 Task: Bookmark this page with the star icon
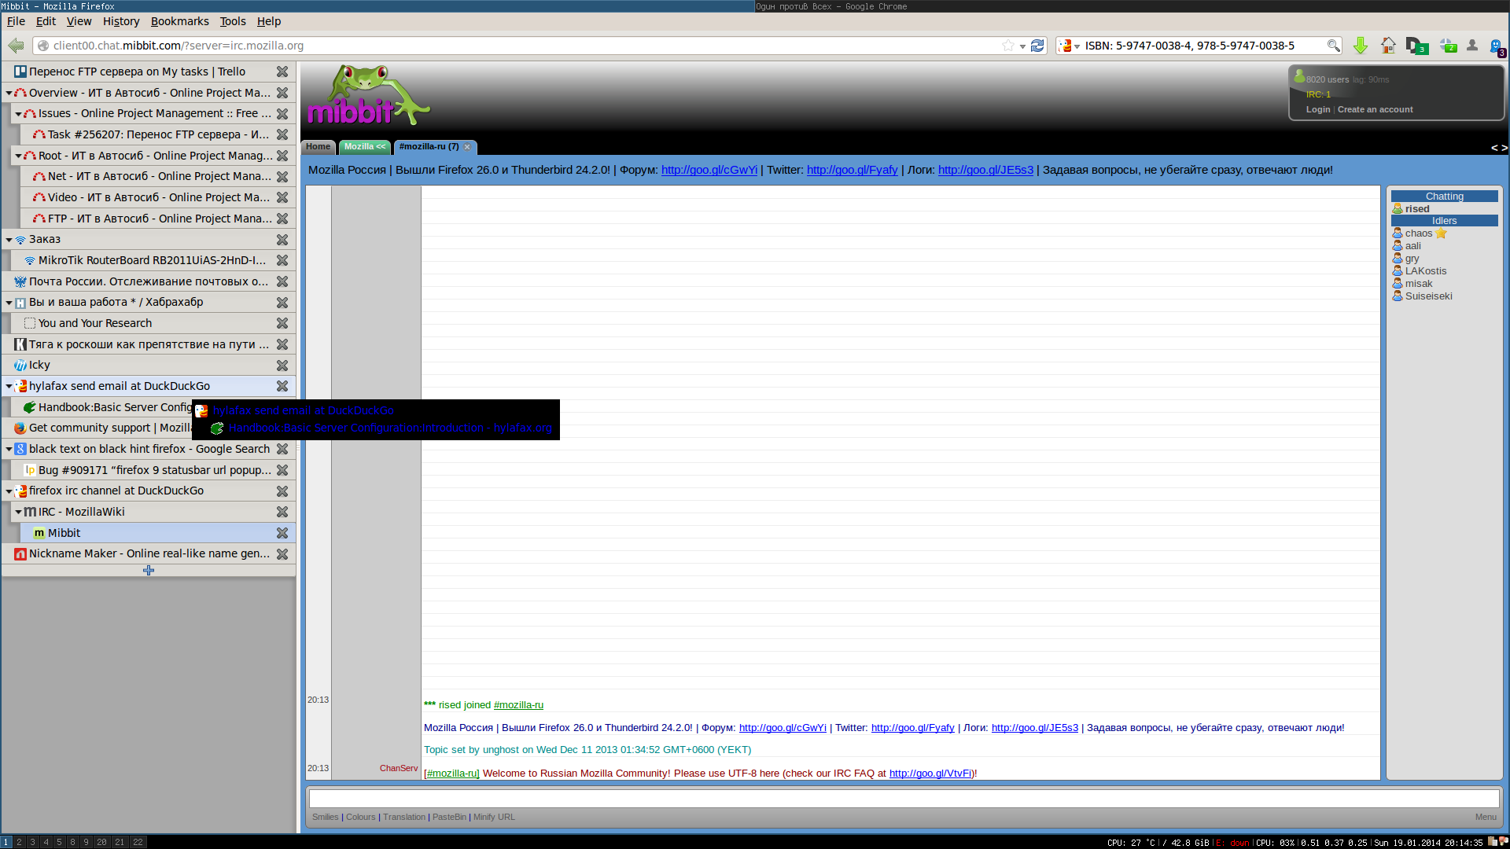[1007, 46]
